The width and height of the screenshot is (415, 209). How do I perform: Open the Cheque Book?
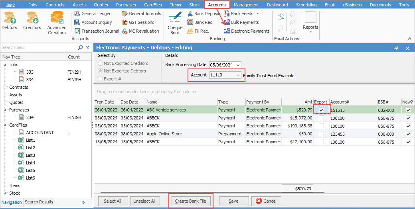click(x=175, y=23)
